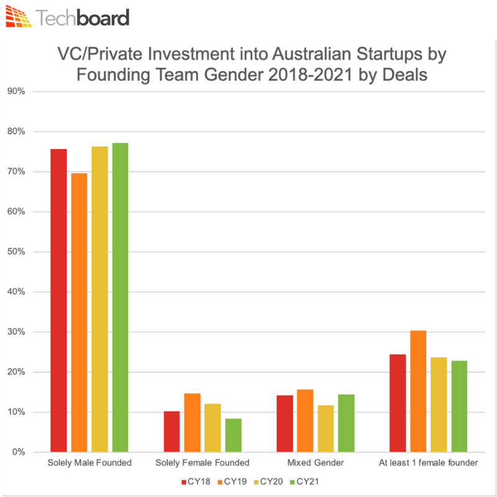Click the green CY21 legend swatch
This screenshot has width=497, height=497.
click(x=291, y=481)
